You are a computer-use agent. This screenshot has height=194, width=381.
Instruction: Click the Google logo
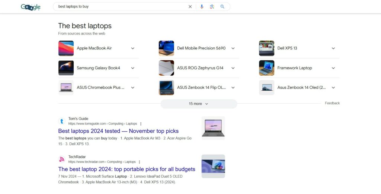31,7
